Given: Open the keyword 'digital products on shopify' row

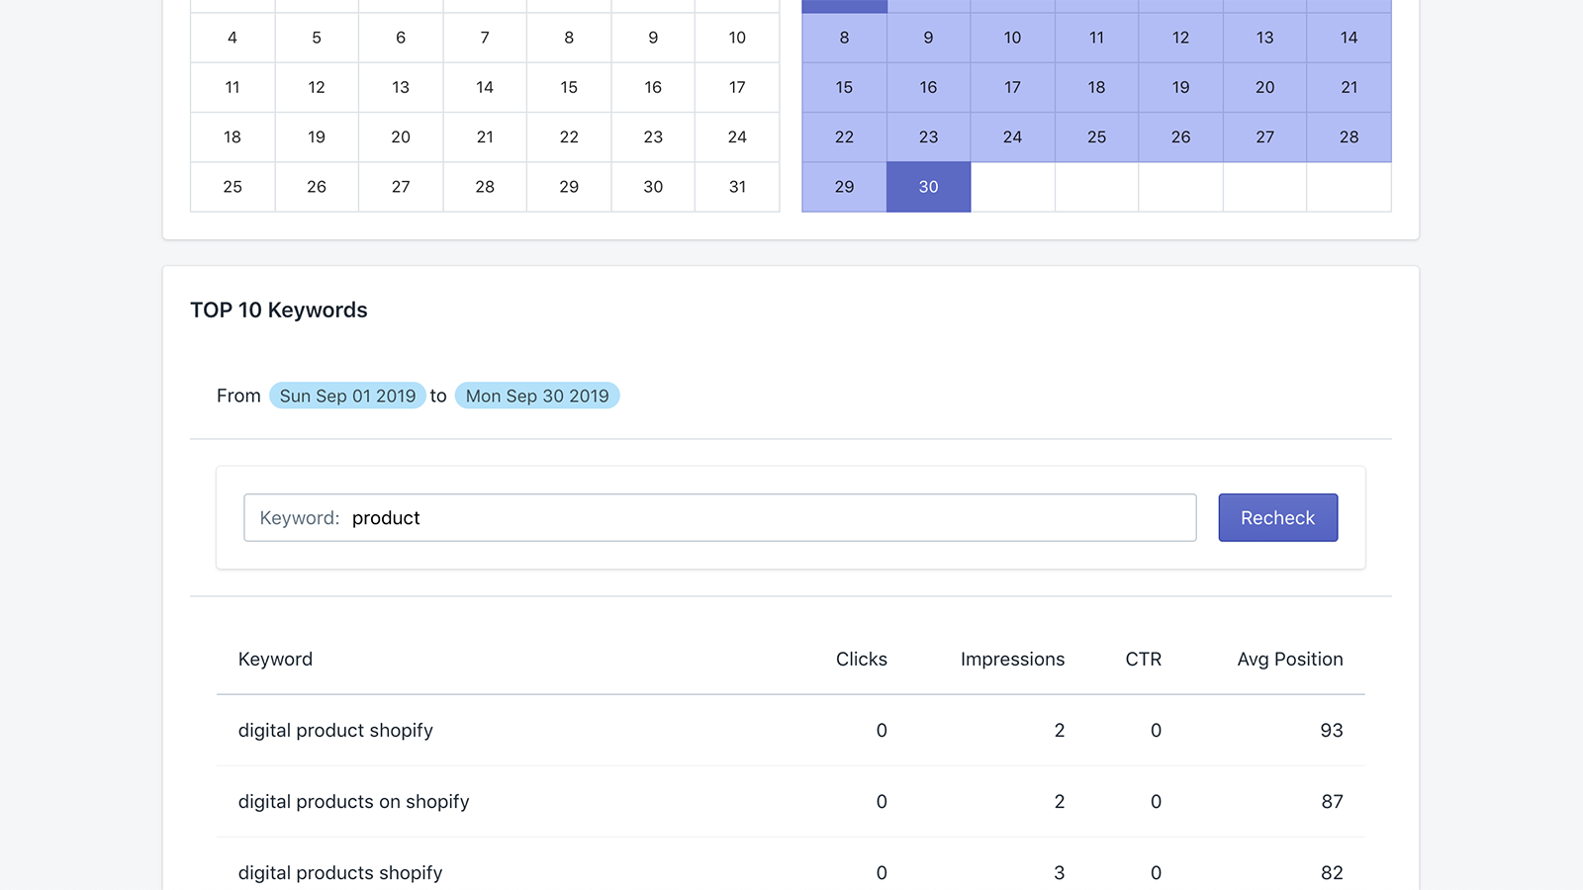Looking at the screenshot, I should coord(353,801).
